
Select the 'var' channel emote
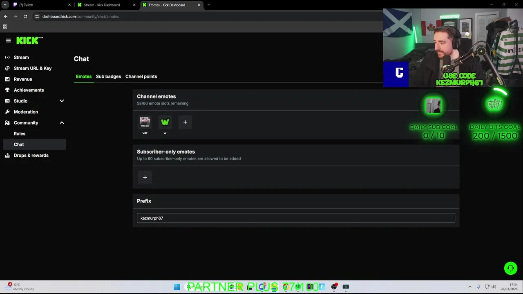145,122
